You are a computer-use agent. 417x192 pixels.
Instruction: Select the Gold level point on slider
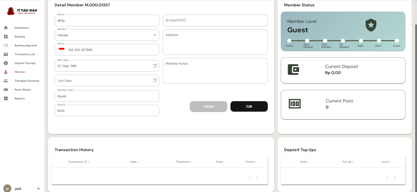click(361, 41)
